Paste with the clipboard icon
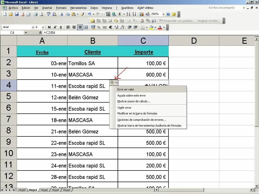This screenshot has width=259, height=194. click(x=74, y=14)
